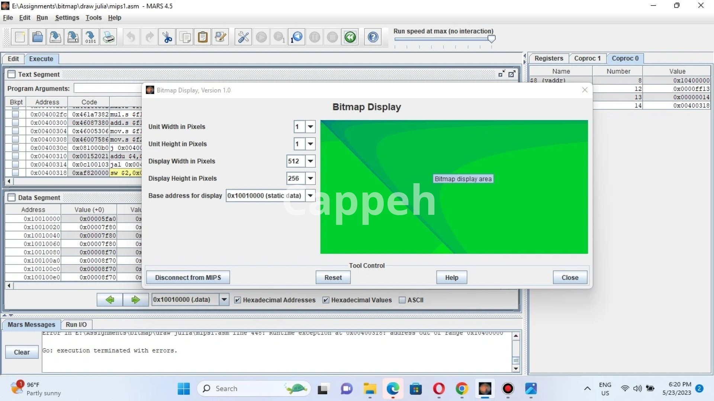714x401 pixels.
Task: Click the green Reset program icon
Action: [x=350, y=37]
